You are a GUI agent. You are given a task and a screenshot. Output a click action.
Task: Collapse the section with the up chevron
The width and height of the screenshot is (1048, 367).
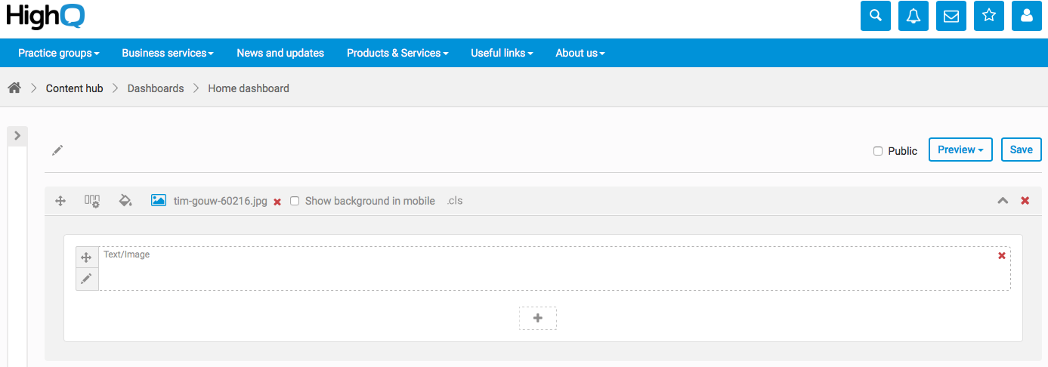pyautogui.click(x=1003, y=201)
